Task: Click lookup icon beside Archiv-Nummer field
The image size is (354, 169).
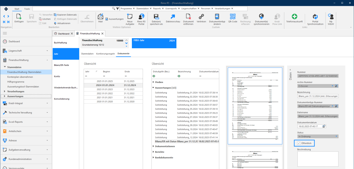Action: [336, 85]
